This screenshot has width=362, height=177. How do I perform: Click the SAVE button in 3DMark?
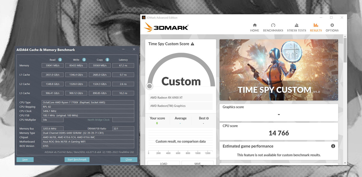coord(197,163)
